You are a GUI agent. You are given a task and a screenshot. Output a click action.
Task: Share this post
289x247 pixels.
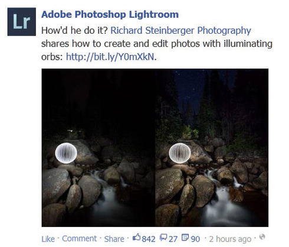tap(114, 239)
